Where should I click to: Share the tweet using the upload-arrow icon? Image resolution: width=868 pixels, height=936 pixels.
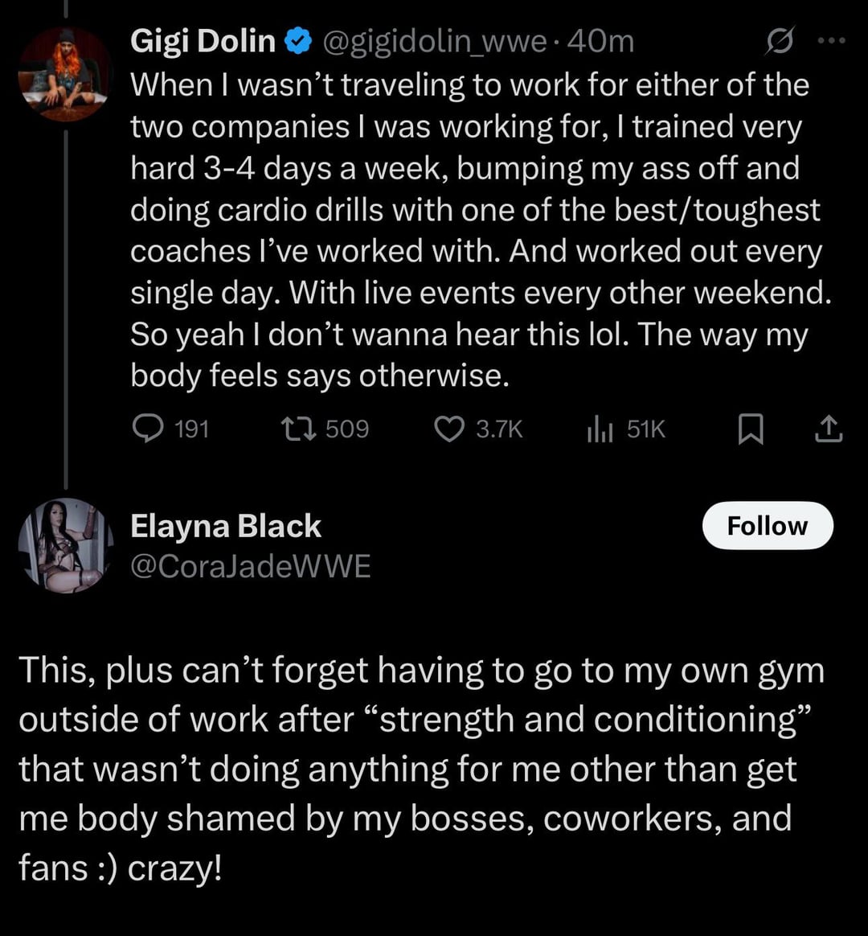pos(829,431)
